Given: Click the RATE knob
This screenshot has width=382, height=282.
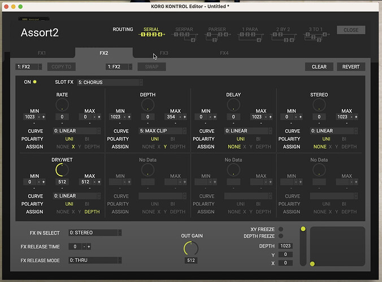Looking at the screenshot, I should click(x=62, y=105).
